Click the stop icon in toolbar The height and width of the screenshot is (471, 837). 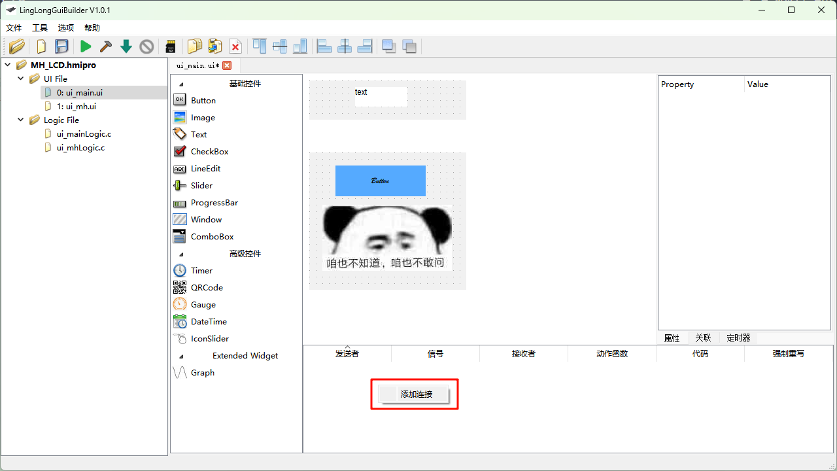(146, 46)
